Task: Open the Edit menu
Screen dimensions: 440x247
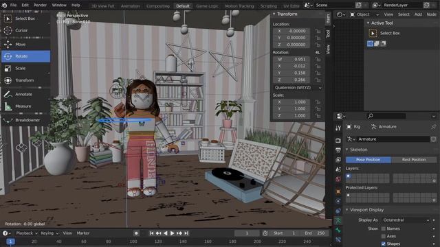Action: (25, 5)
